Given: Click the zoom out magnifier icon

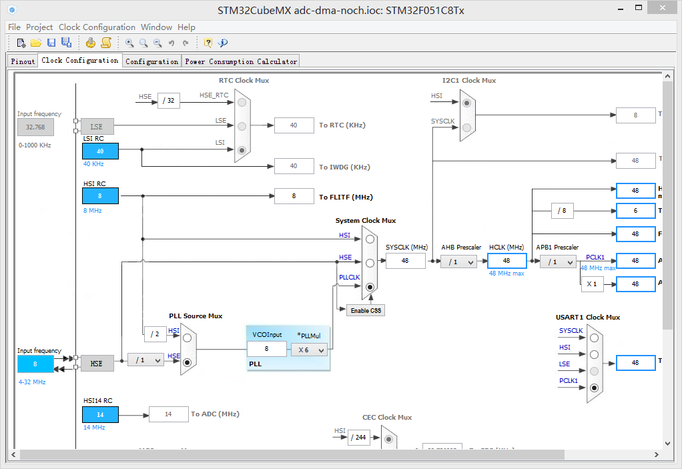Looking at the screenshot, I should tap(157, 43).
